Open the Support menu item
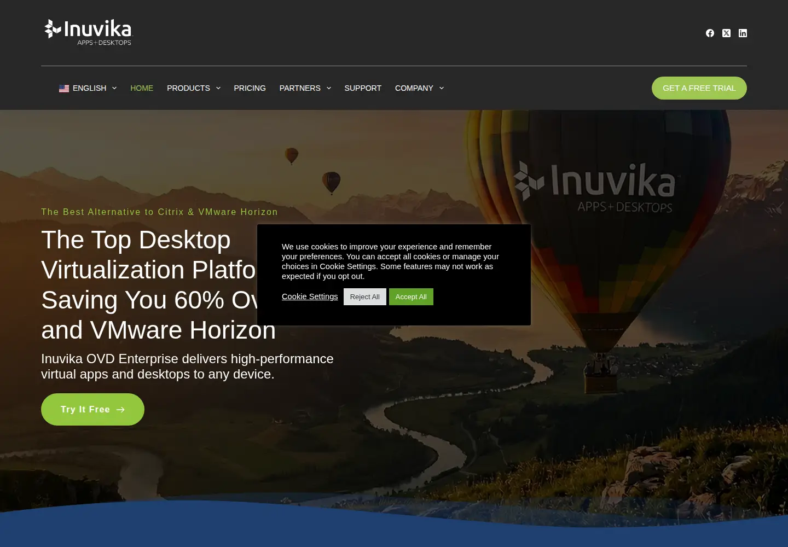This screenshot has height=547, width=788. (363, 88)
